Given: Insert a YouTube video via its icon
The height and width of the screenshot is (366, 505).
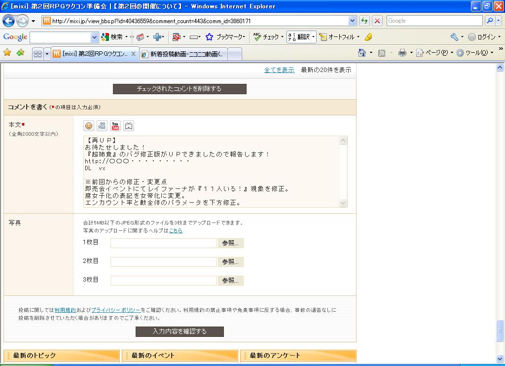Looking at the screenshot, I should click(115, 126).
